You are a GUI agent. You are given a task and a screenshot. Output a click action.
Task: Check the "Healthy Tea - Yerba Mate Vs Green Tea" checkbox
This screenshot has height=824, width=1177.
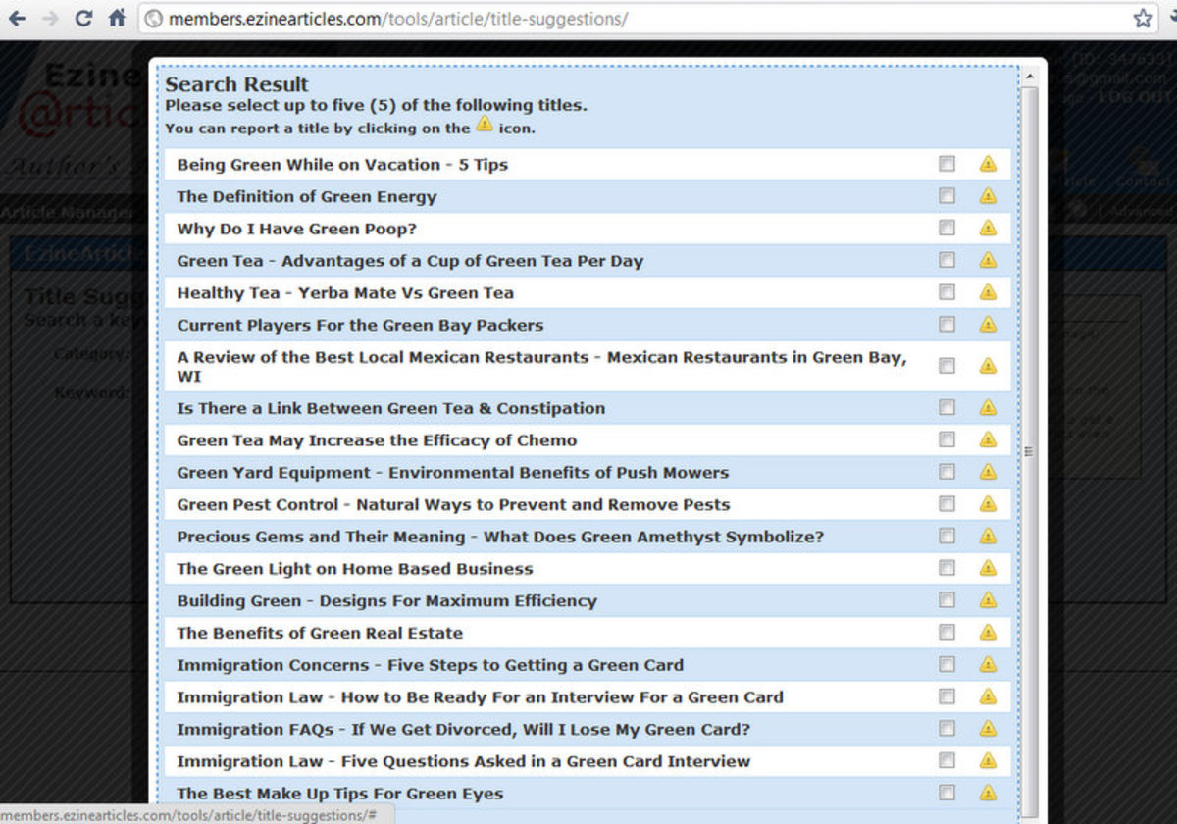click(x=947, y=292)
